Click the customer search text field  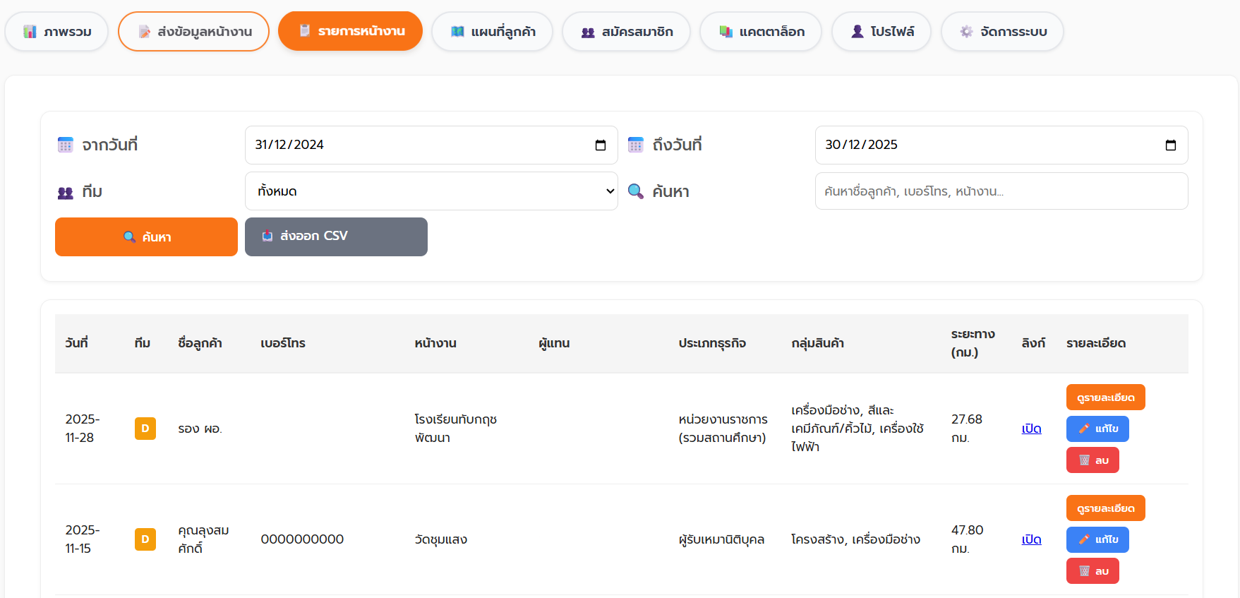(x=1001, y=191)
